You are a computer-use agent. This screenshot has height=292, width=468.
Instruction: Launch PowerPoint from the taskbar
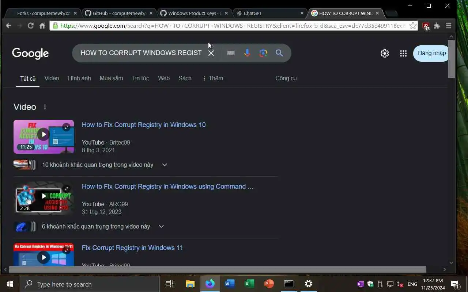click(269, 284)
